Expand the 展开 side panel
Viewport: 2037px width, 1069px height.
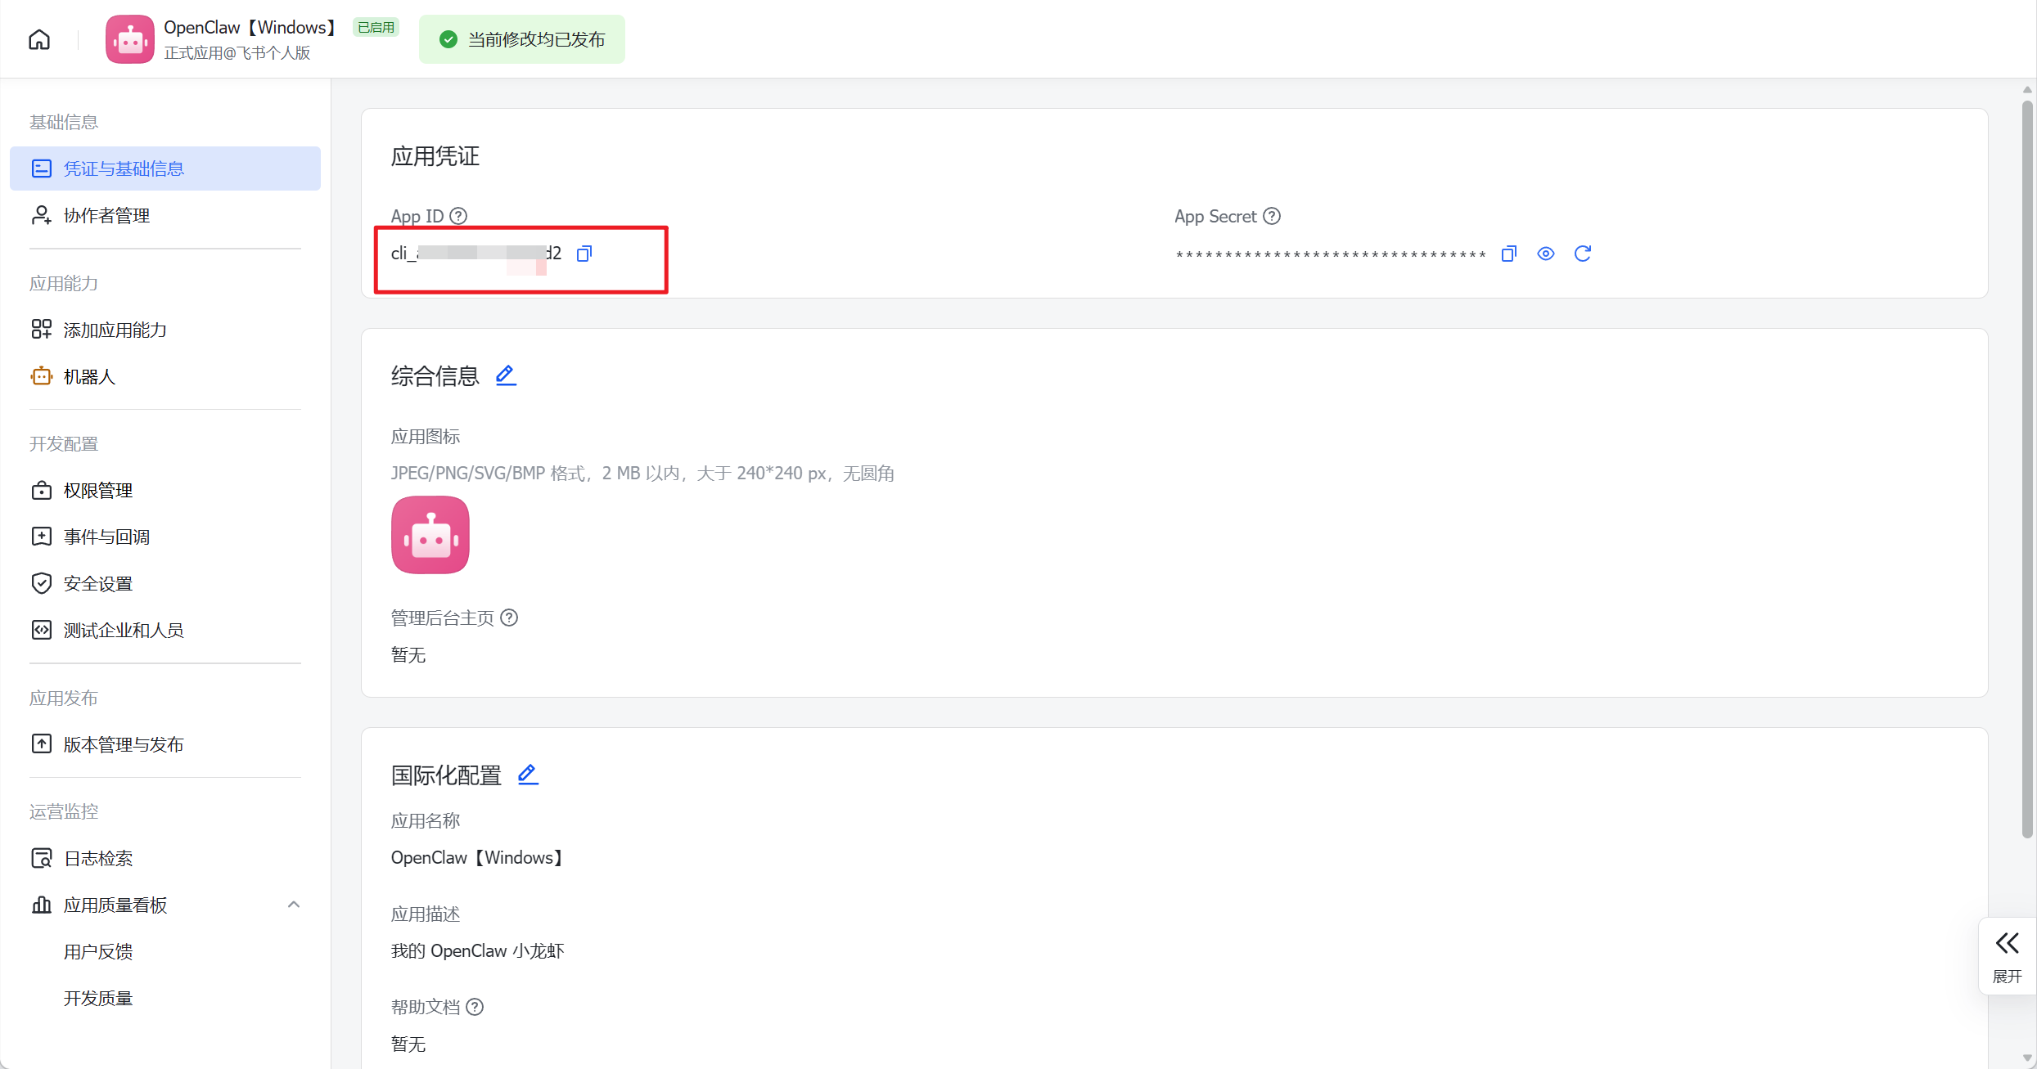[2007, 955]
